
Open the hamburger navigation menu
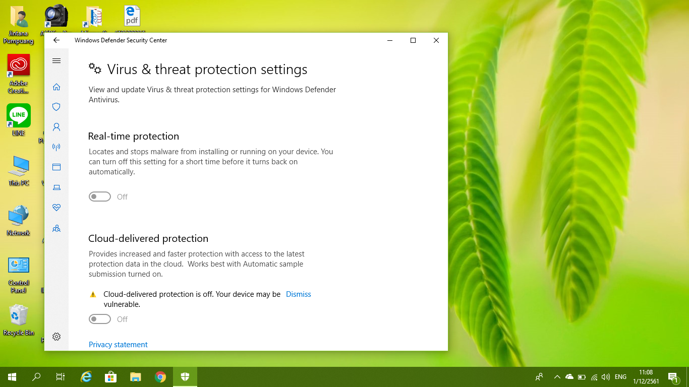tap(56, 61)
